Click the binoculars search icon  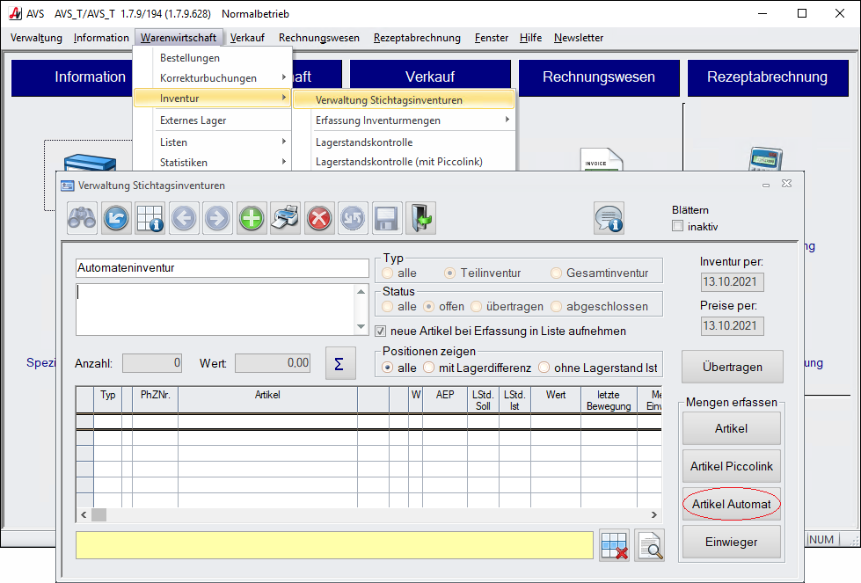click(x=83, y=218)
